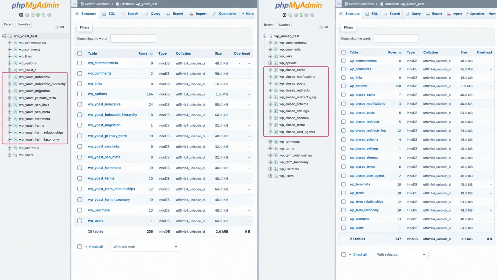Screen dimensions: 497x280
Task: Click the link-with-main-panel arrows icon in aioseo sidebar
Action: 326,27
